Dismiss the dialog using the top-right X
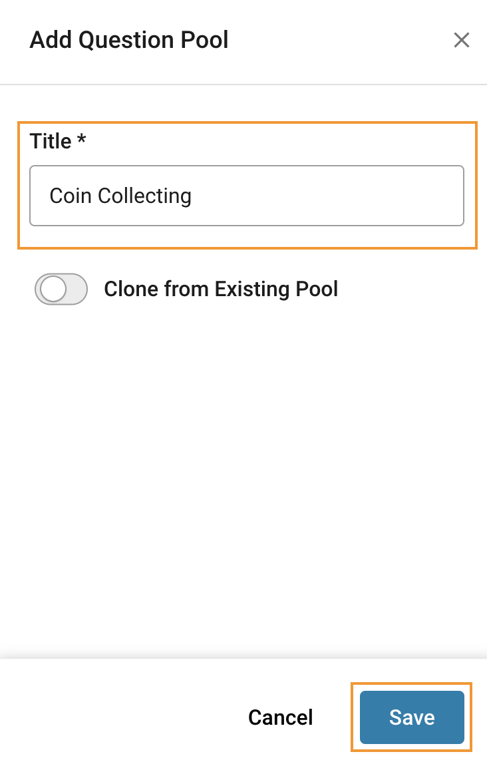Image resolution: width=487 pixels, height=764 pixels. click(x=461, y=41)
